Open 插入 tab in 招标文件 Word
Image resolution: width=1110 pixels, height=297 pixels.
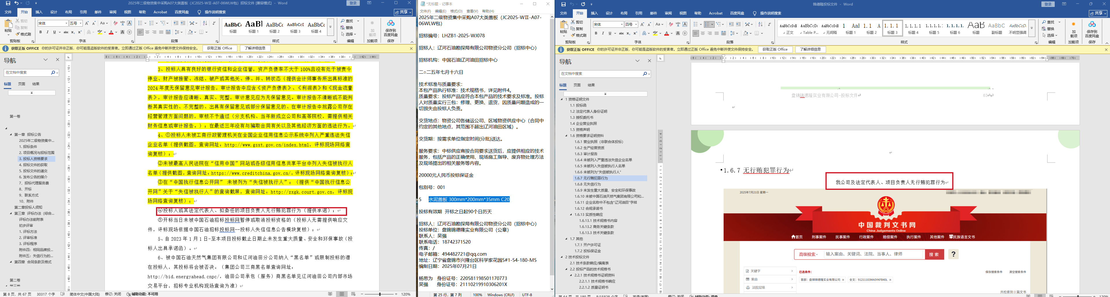coord(39,12)
